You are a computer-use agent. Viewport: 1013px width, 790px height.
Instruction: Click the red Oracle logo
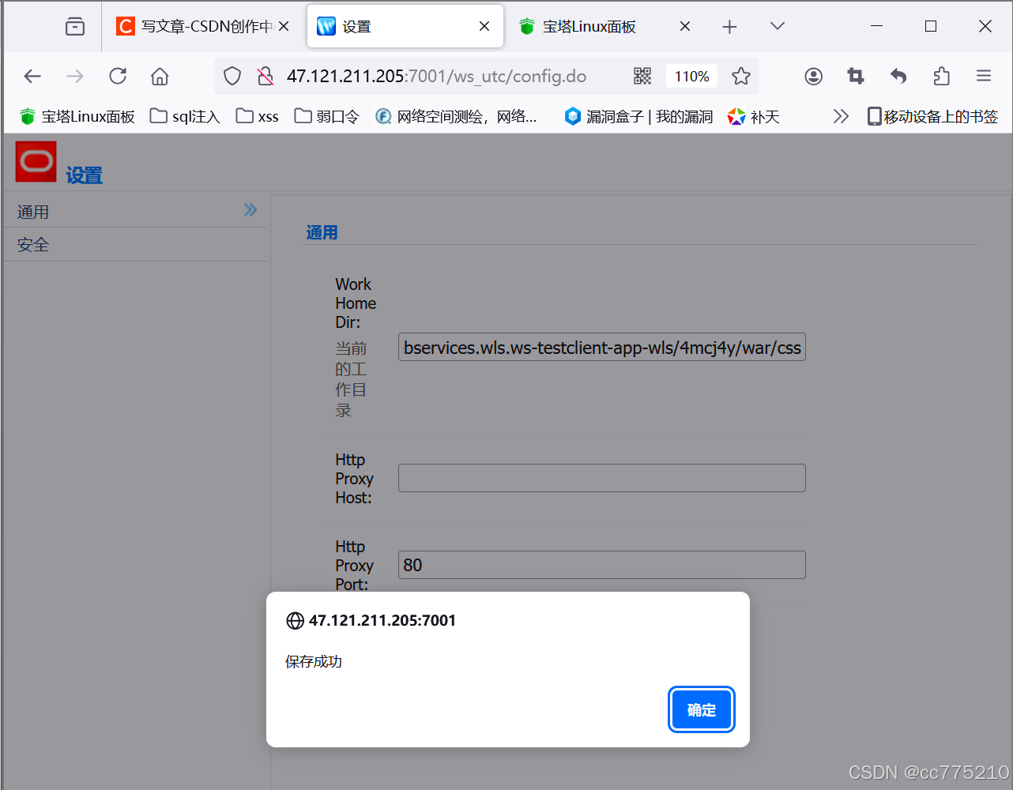(x=36, y=161)
